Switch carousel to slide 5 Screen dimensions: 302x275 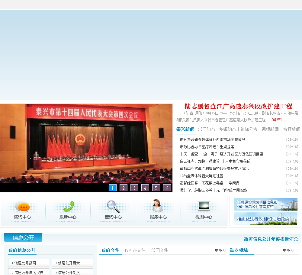[156, 188]
